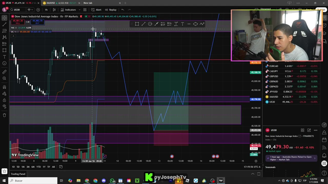This screenshot has width=328, height=184.
Task: Set chart range to YTD
Action: point(38,167)
